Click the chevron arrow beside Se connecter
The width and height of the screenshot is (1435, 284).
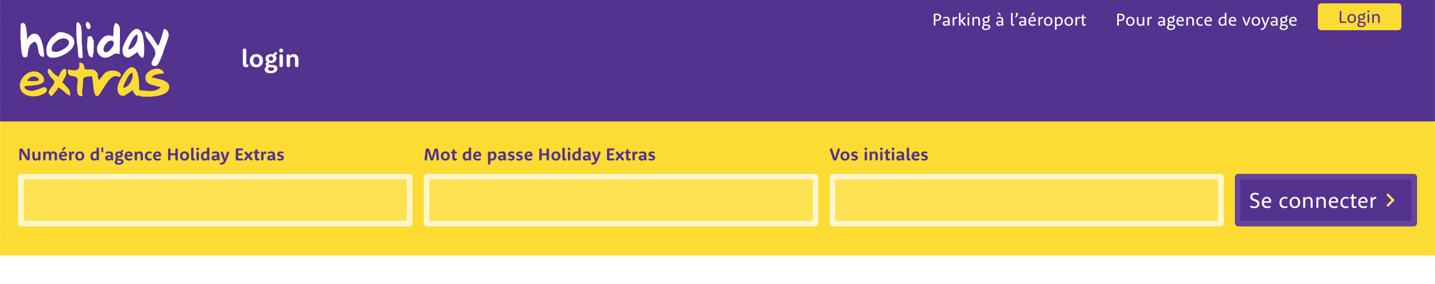[x=1391, y=200]
